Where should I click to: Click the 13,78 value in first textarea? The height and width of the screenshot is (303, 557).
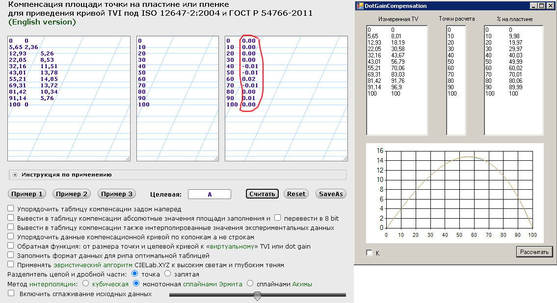[x=49, y=73]
